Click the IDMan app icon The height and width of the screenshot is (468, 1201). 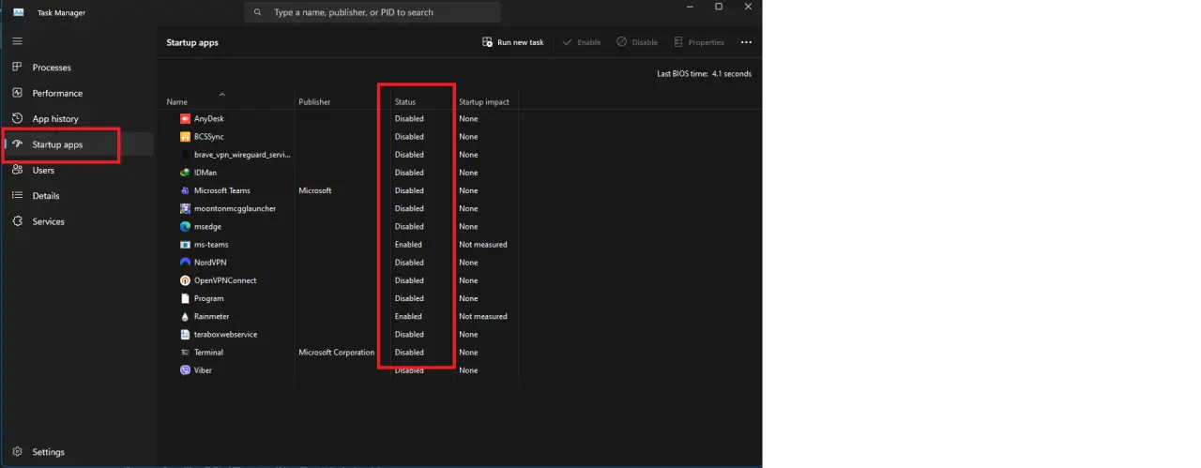[185, 173]
